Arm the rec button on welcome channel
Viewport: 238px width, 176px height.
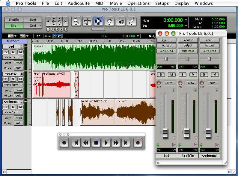202,83
